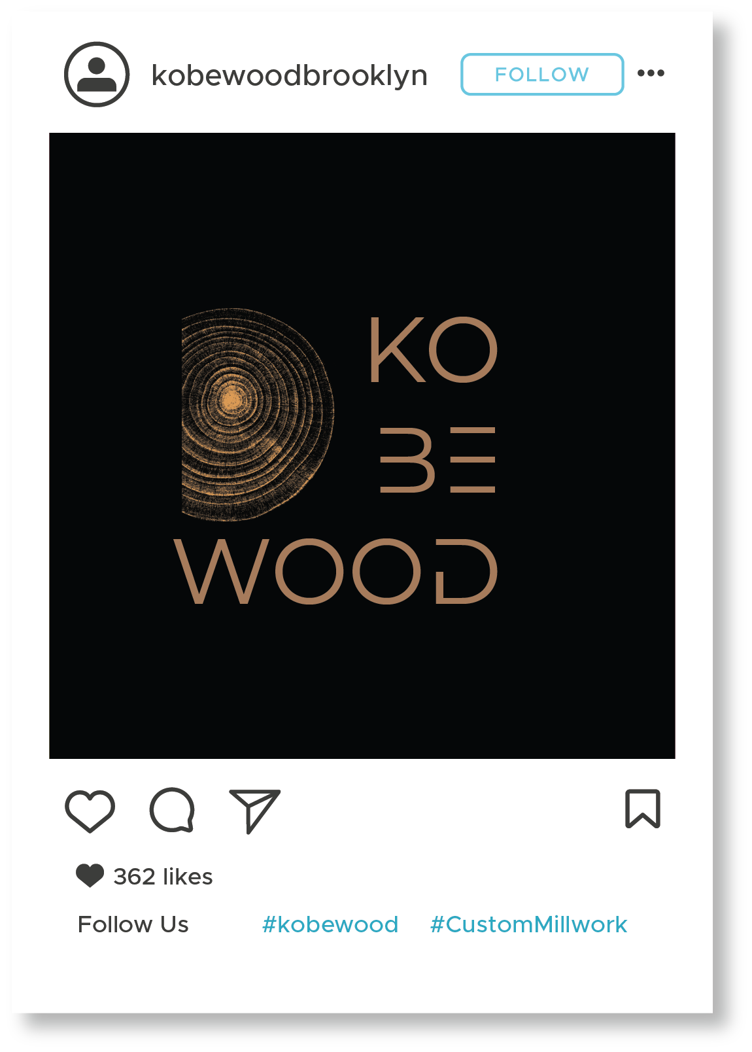The image size is (752, 1052).
Task: Open the #kobewood hashtag
Action: [330, 924]
